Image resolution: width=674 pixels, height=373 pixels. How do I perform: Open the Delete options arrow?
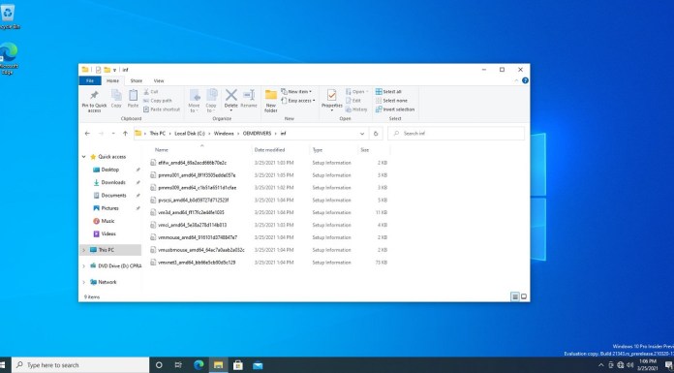230,110
